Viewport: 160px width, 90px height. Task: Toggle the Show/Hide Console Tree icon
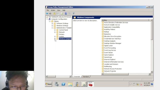tap(58, 13)
